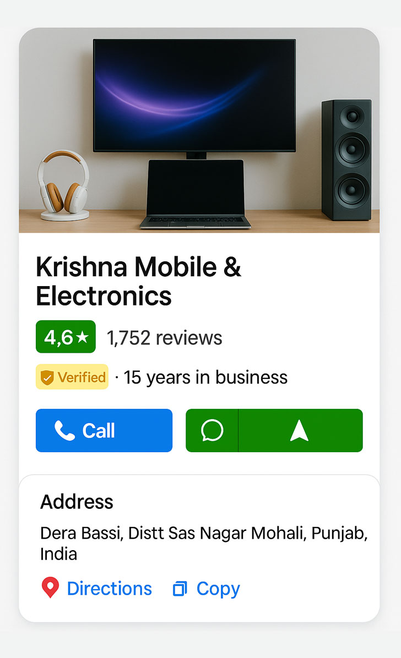Click the phone handset icon
Image resolution: width=401 pixels, height=658 pixels.
pos(65,431)
